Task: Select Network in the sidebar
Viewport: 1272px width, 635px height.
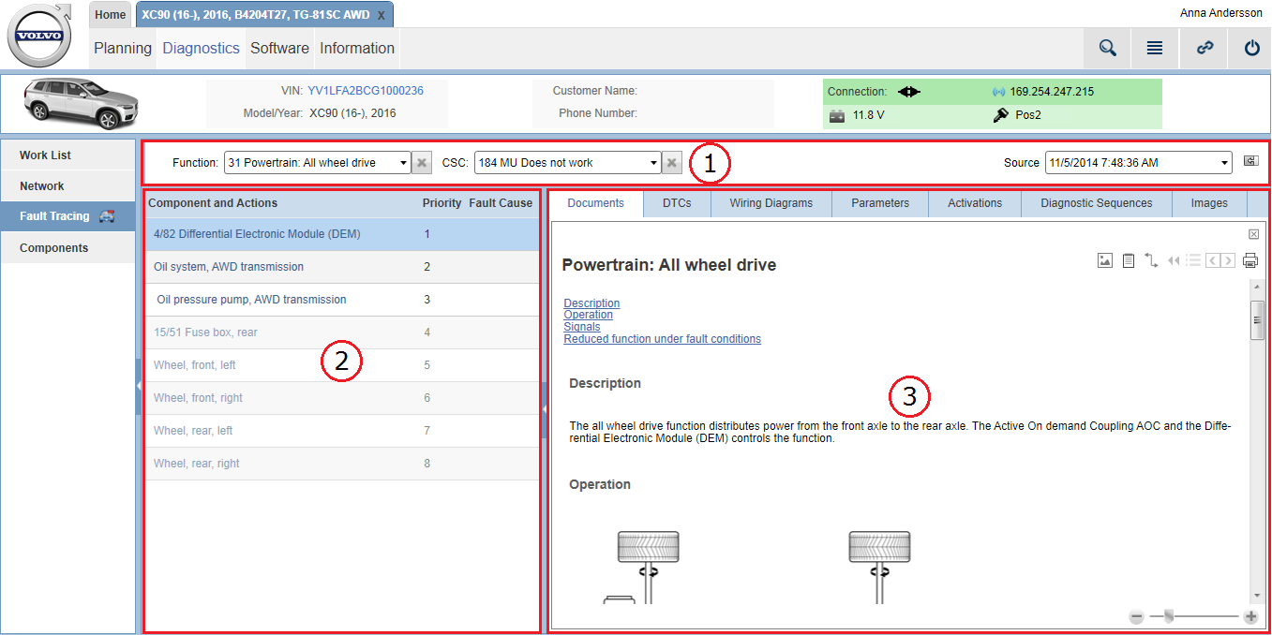Action: tap(68, 186)
